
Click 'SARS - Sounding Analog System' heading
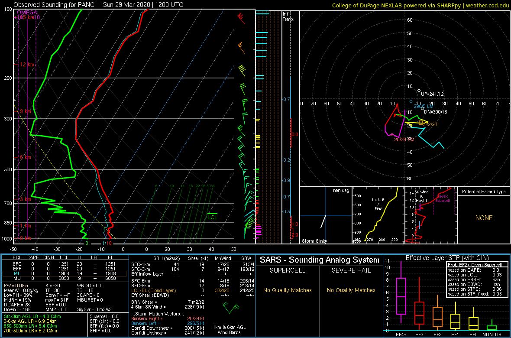[x=320, y=260]
